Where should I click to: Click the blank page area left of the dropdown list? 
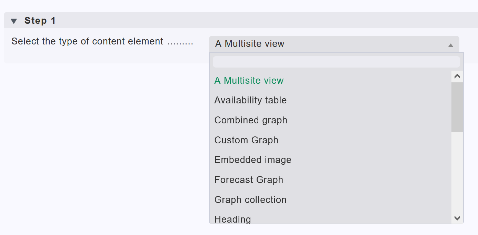(103, 145)
